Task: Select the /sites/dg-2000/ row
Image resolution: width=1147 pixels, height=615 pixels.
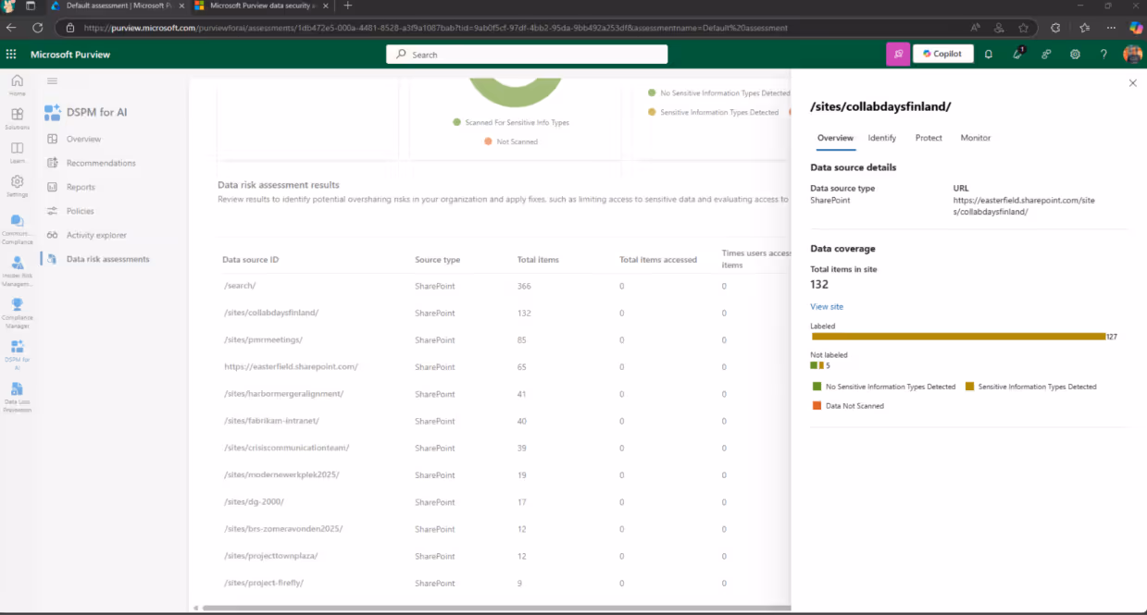Action: point(505,501)
